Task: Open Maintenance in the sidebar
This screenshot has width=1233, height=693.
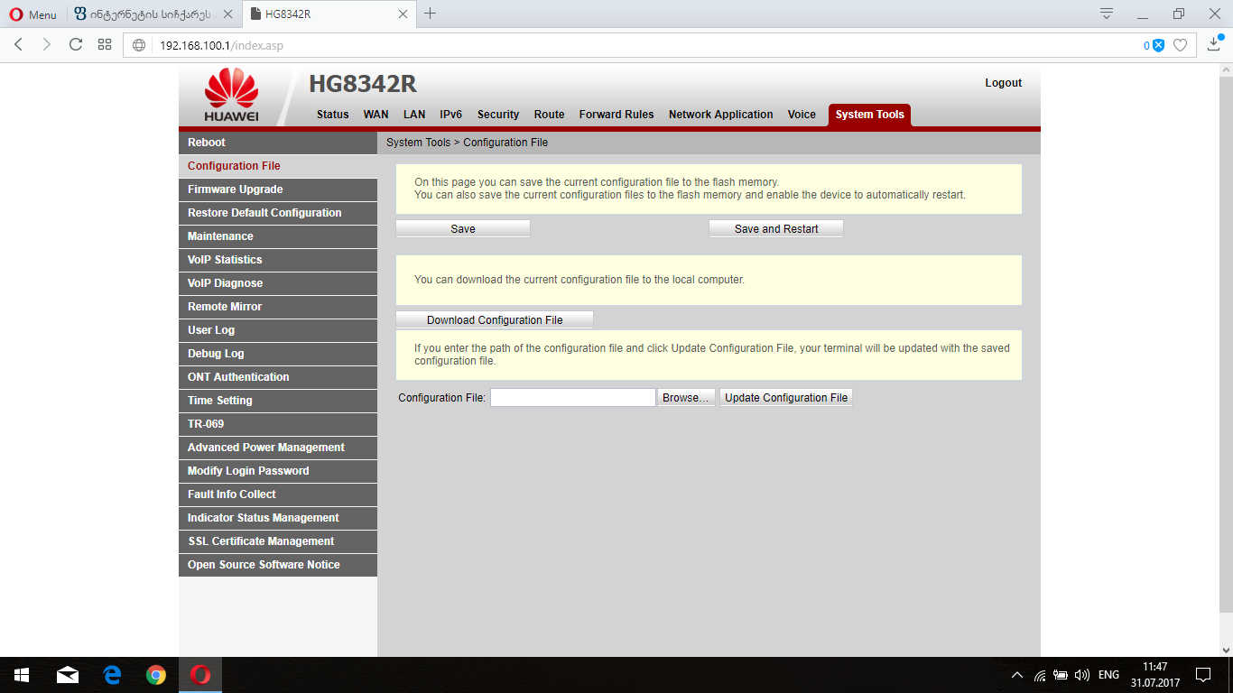Action: tap(278, 236)
